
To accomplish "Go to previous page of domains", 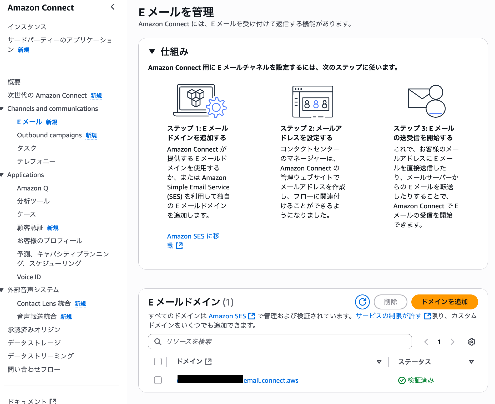I will point(426,342).
